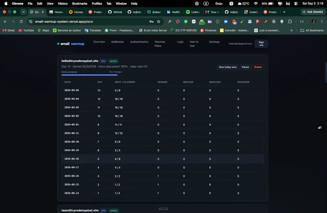
Task: Click Run today now for hello@ mailbox
Action: point(228,67)
